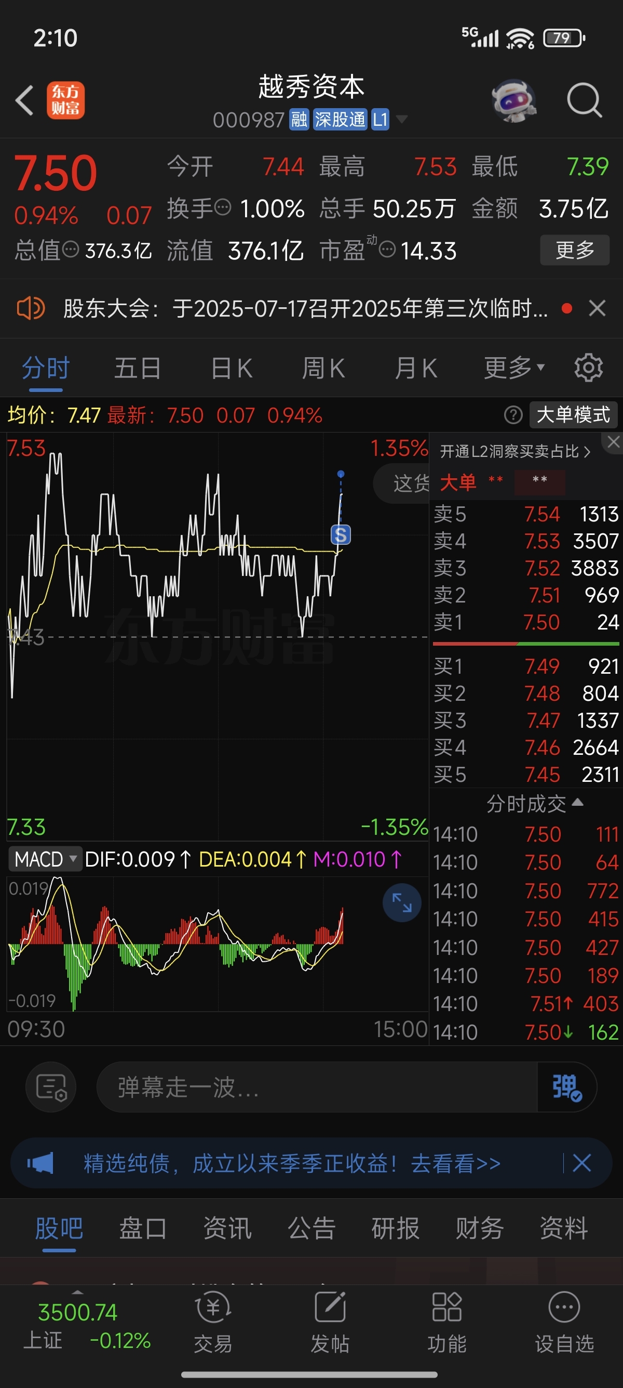
Task: Open the question mark help icon
Action: coord(513,415)
